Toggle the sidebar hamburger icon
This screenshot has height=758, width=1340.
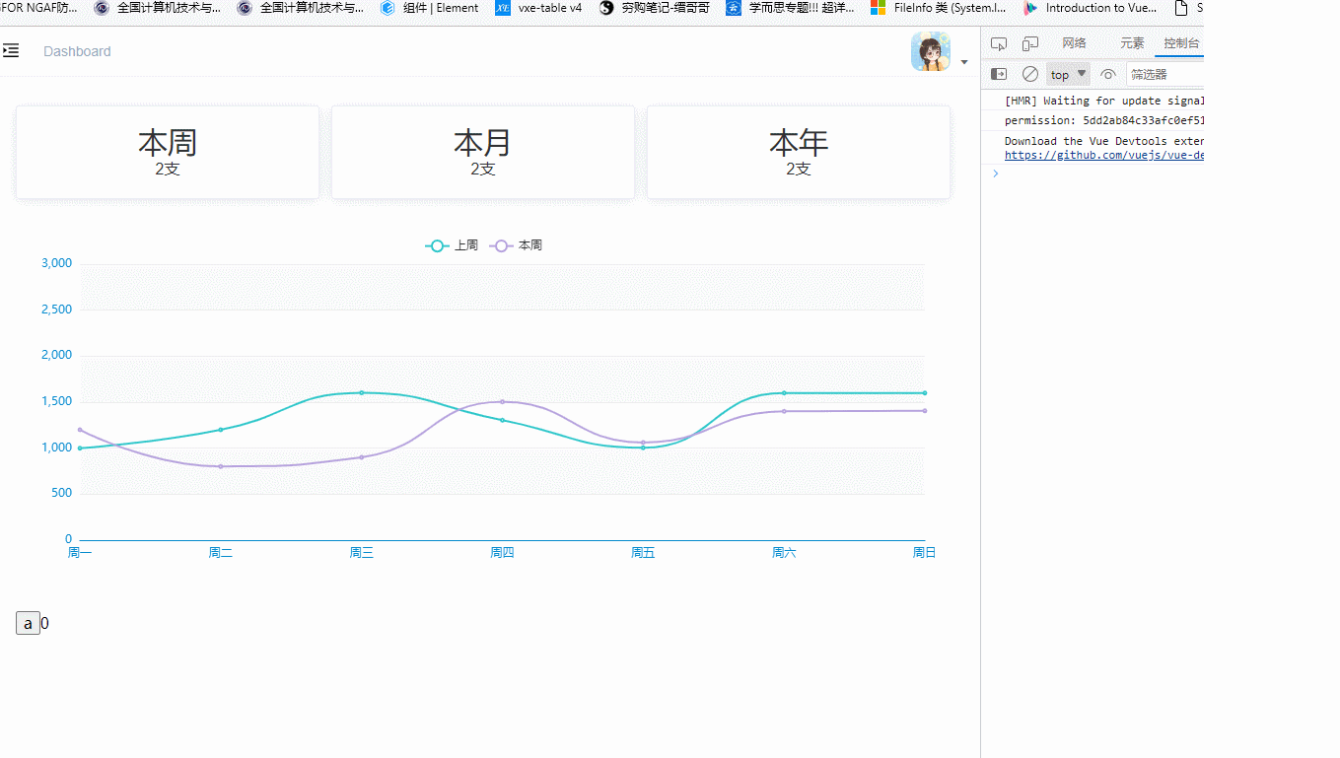(11, 50)
